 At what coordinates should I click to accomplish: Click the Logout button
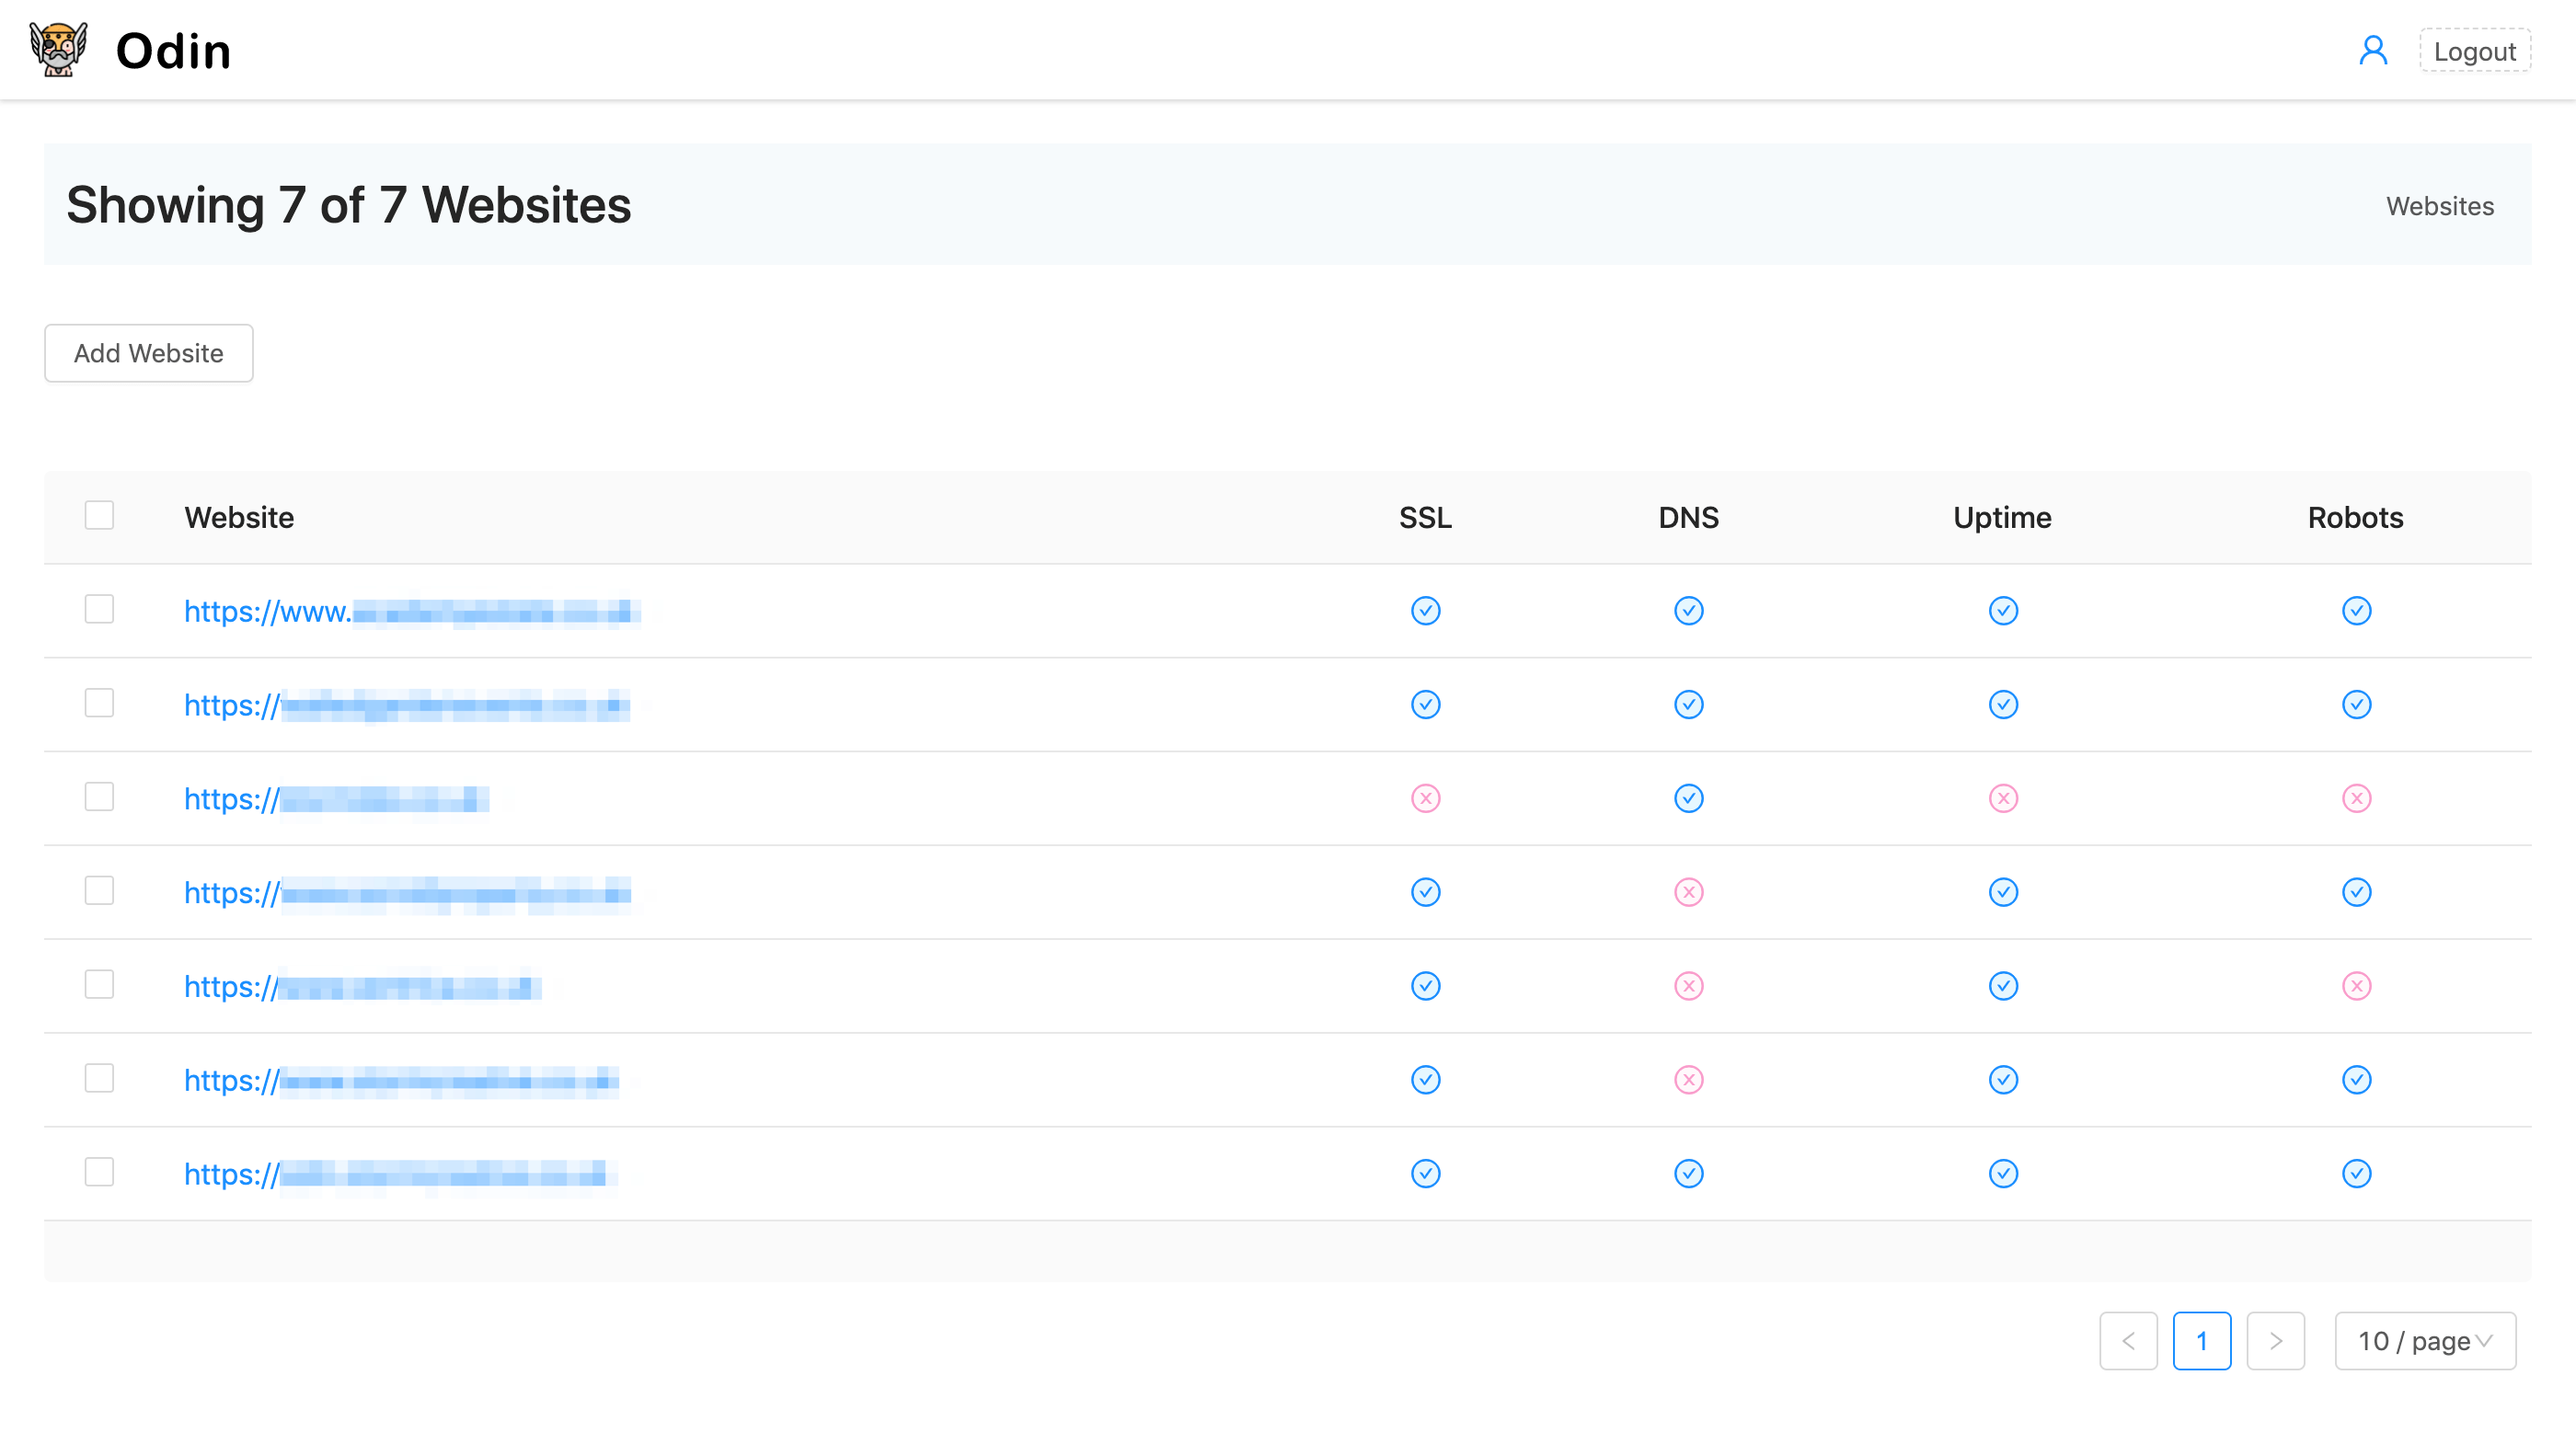[x=2474, y=51]
